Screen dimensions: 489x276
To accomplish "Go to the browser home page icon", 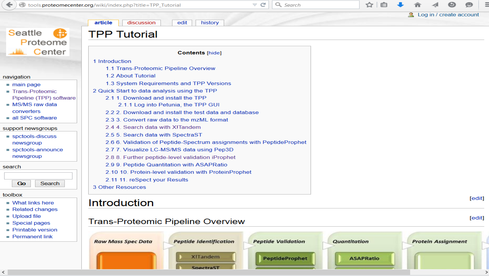I will [x=417, y=5].
